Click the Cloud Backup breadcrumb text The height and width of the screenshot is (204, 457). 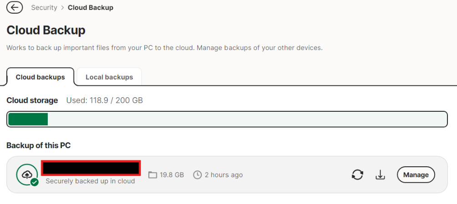(x=90, y=8)
